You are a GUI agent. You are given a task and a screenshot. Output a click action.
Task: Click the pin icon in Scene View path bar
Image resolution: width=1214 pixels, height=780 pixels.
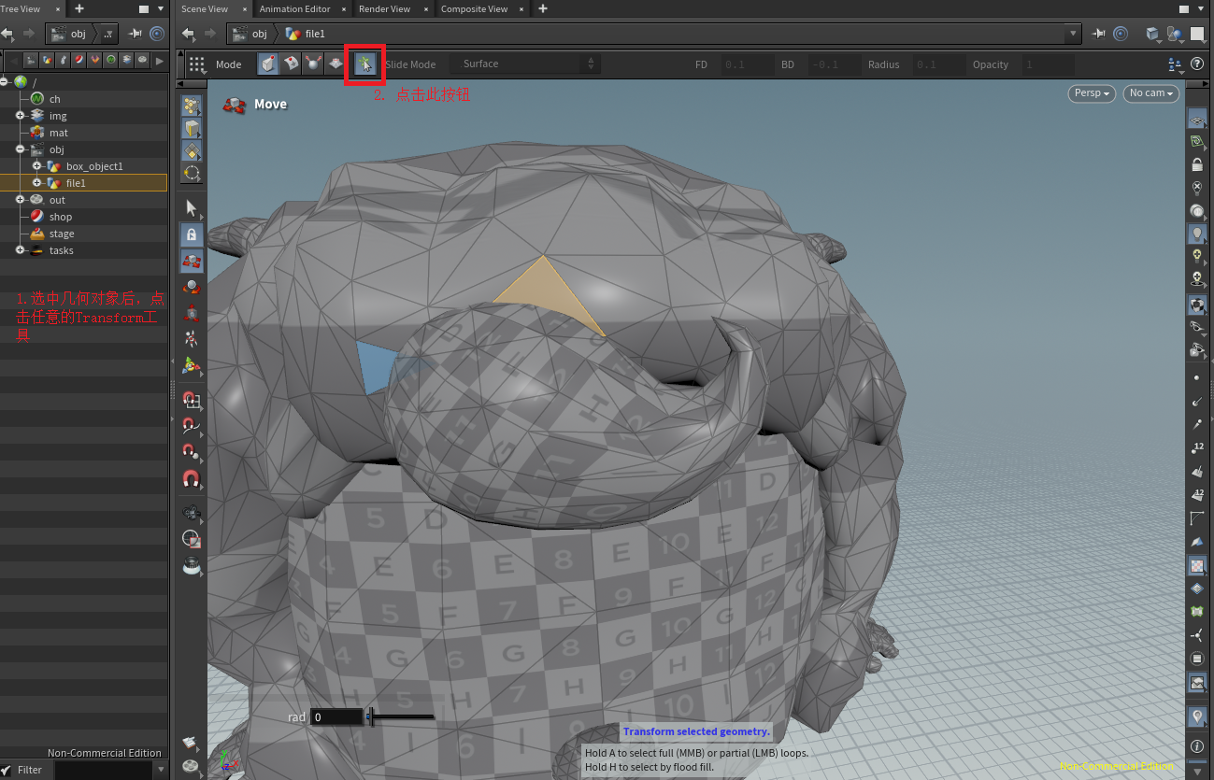point(1099,34)
